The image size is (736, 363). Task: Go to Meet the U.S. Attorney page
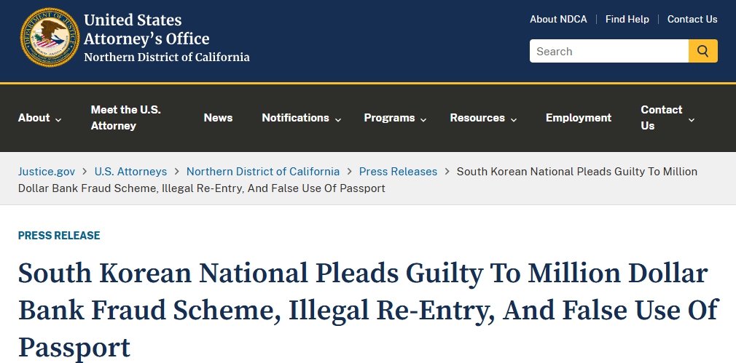pyautogui.click(x=126, y=118)
